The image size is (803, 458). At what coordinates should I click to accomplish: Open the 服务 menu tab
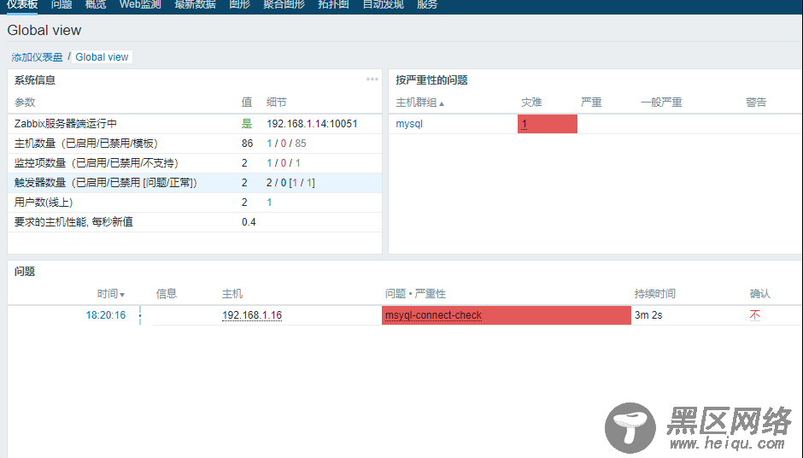428,4
